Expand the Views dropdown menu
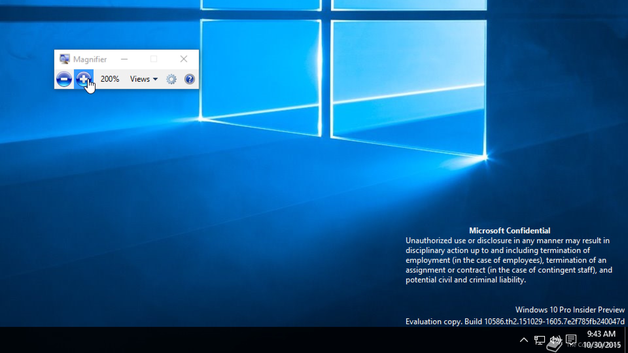The width and height of the screenshot is (628, 353). point(144,79)
